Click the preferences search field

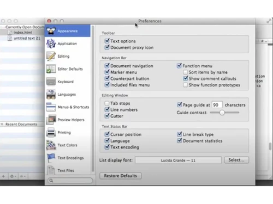click(x=70, y=181)
